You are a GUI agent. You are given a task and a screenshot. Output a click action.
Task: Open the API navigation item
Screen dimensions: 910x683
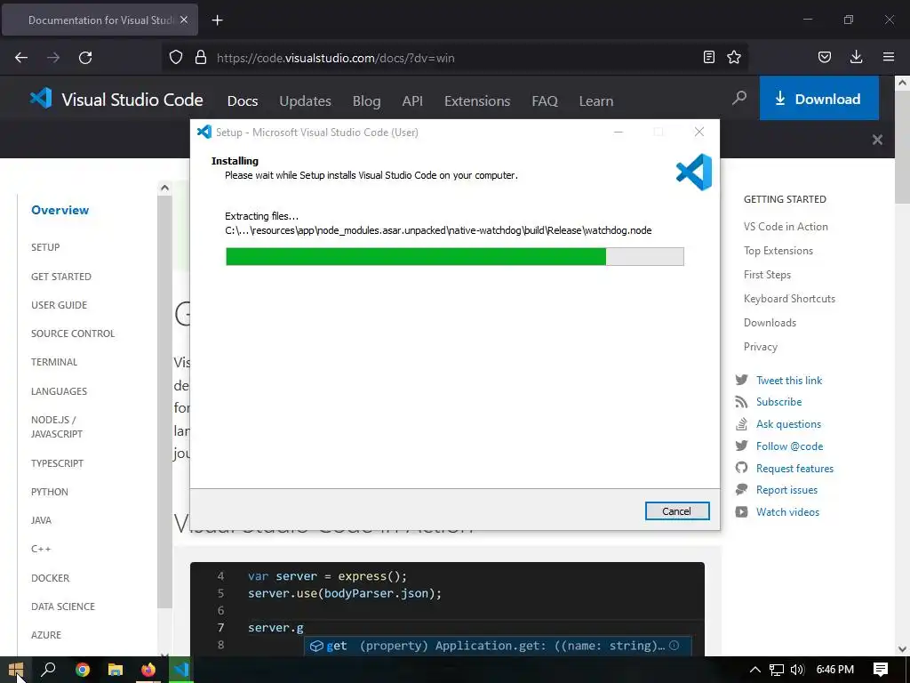point(412,100)
